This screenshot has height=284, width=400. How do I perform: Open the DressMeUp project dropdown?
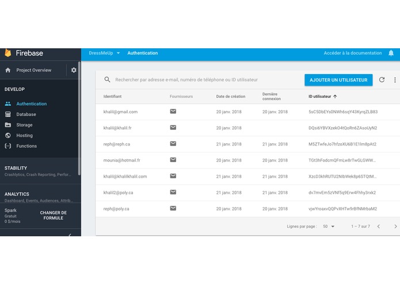[x=104, y=53]
